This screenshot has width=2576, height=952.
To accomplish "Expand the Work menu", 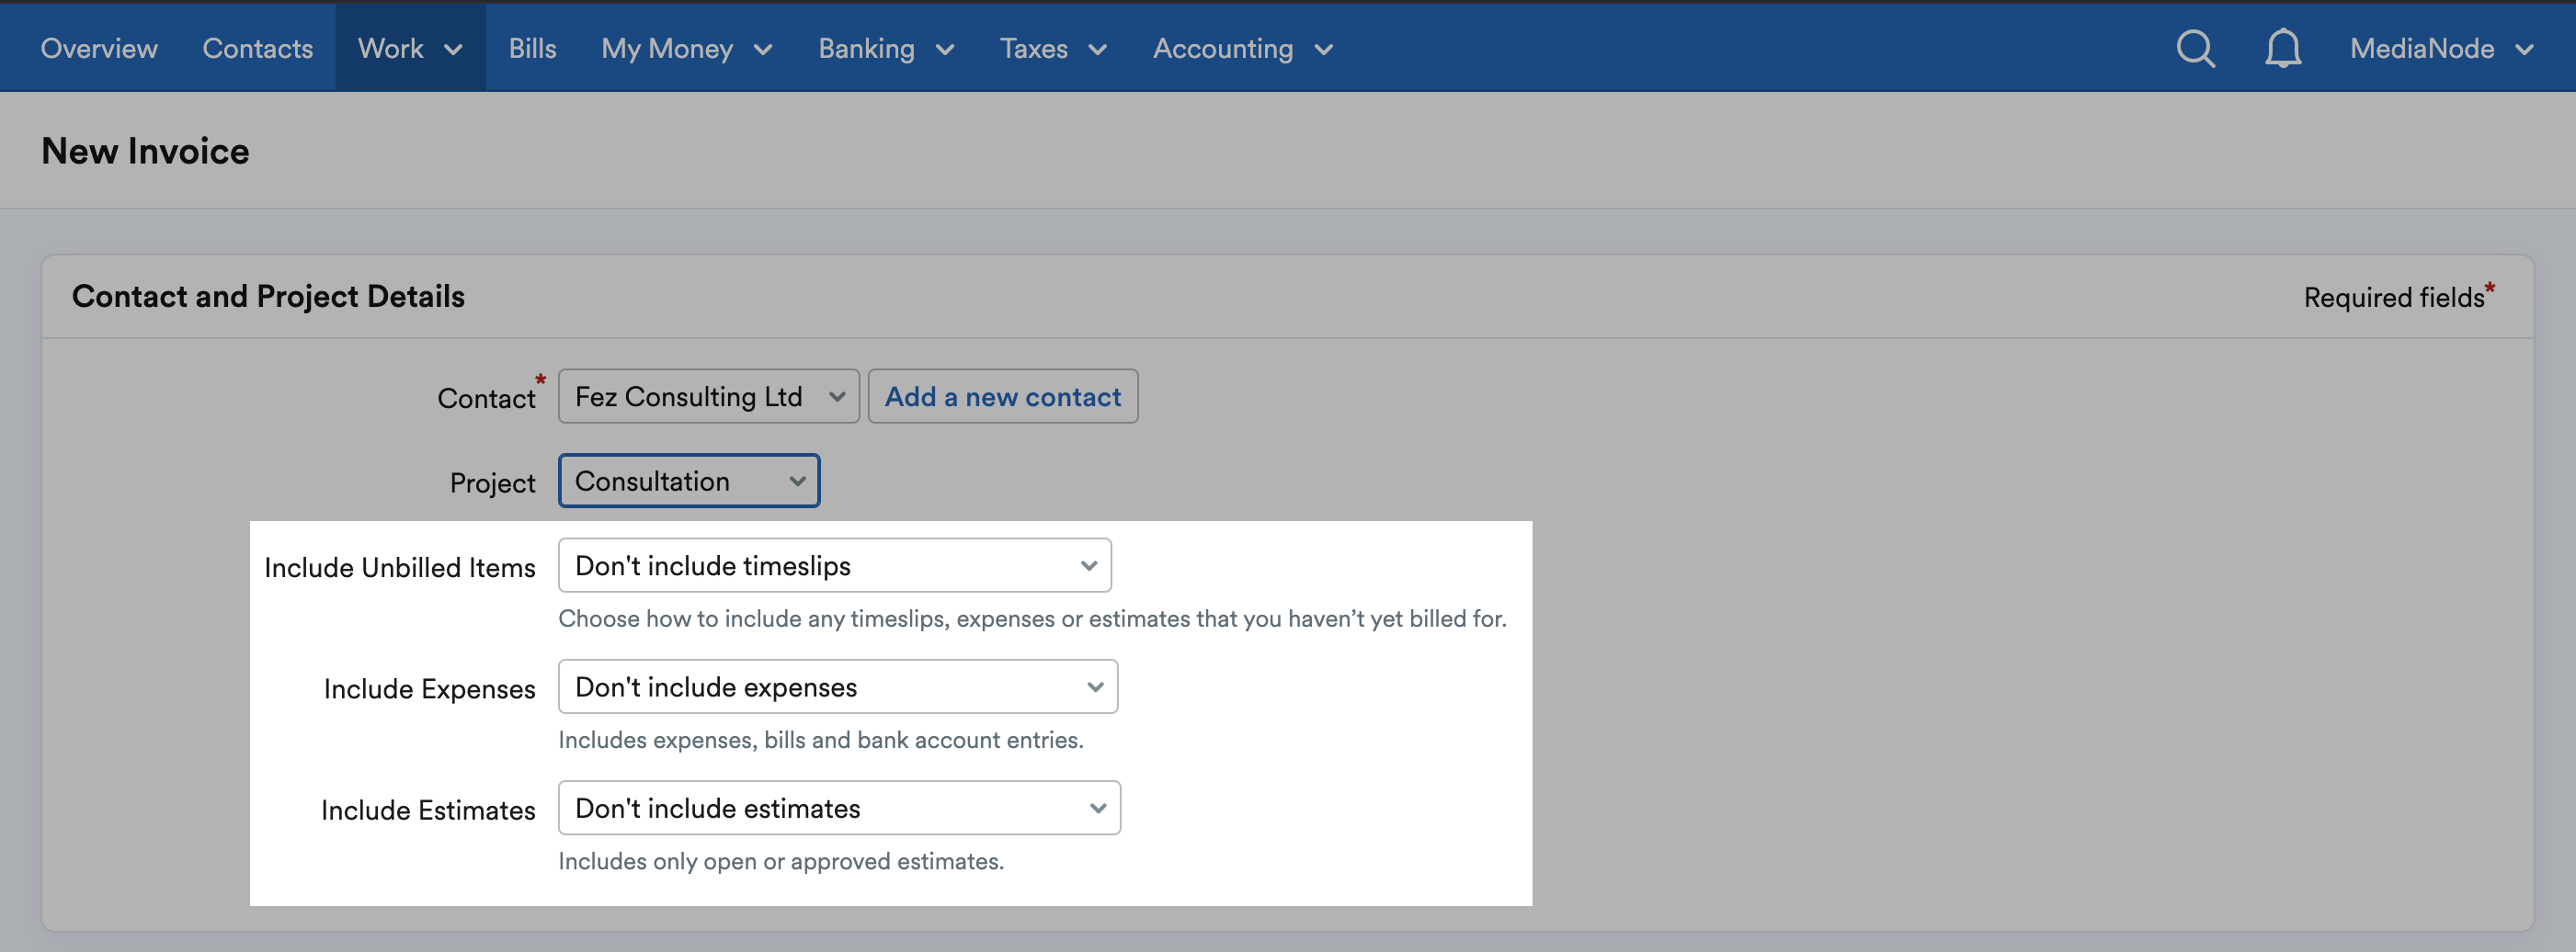I will 410,48.
